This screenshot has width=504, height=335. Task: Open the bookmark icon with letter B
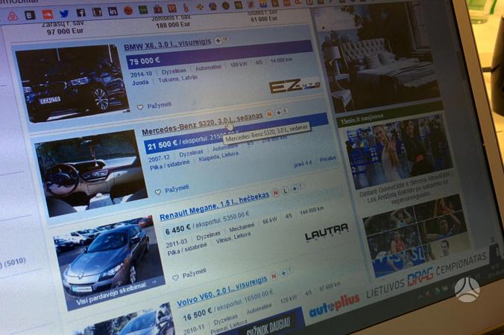pos(31,15)
